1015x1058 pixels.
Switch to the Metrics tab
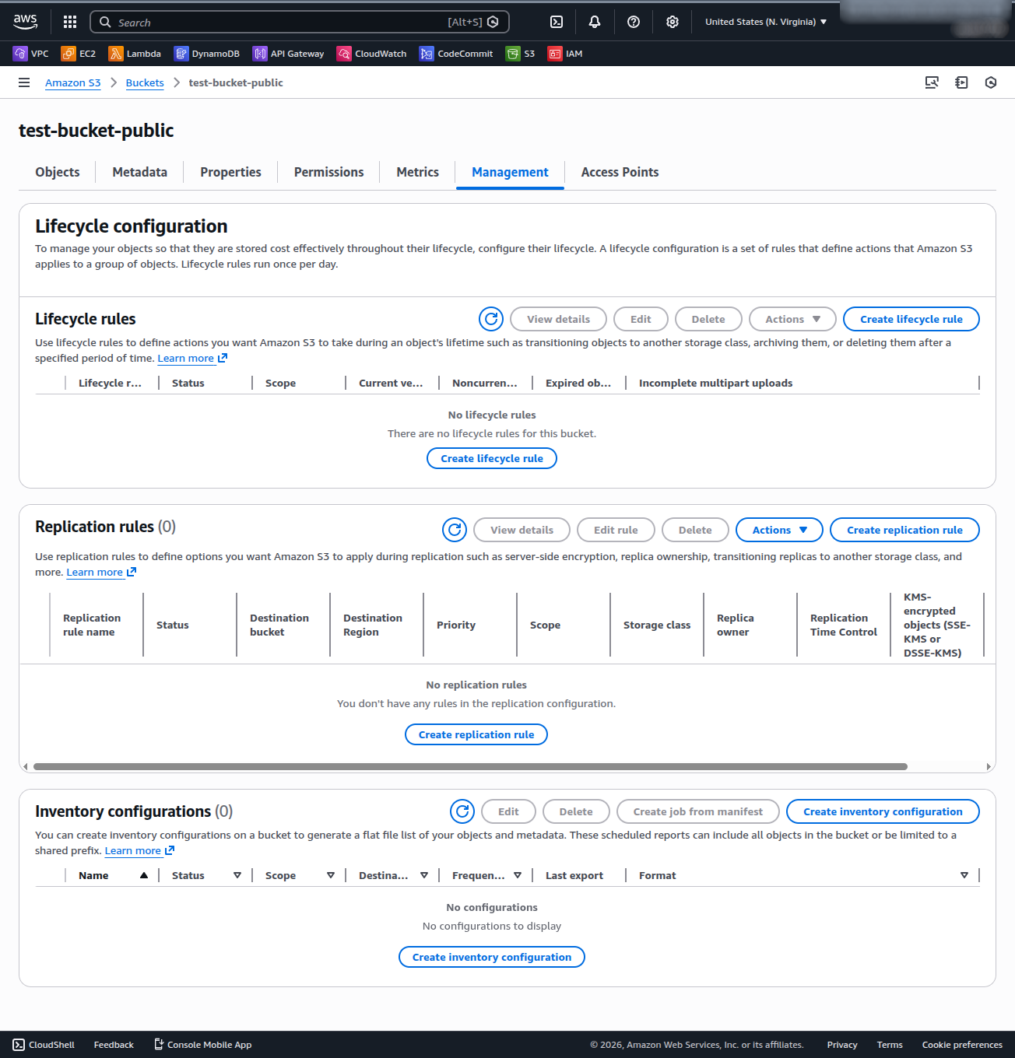coord(418,172)
